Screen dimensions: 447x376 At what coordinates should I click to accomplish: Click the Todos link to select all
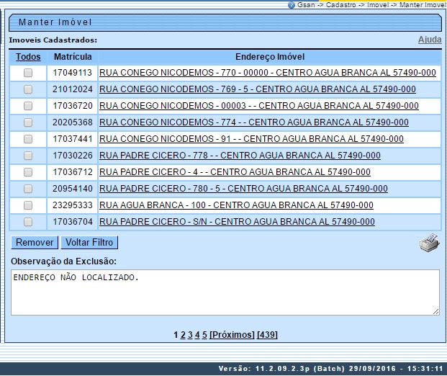[28, 57]
